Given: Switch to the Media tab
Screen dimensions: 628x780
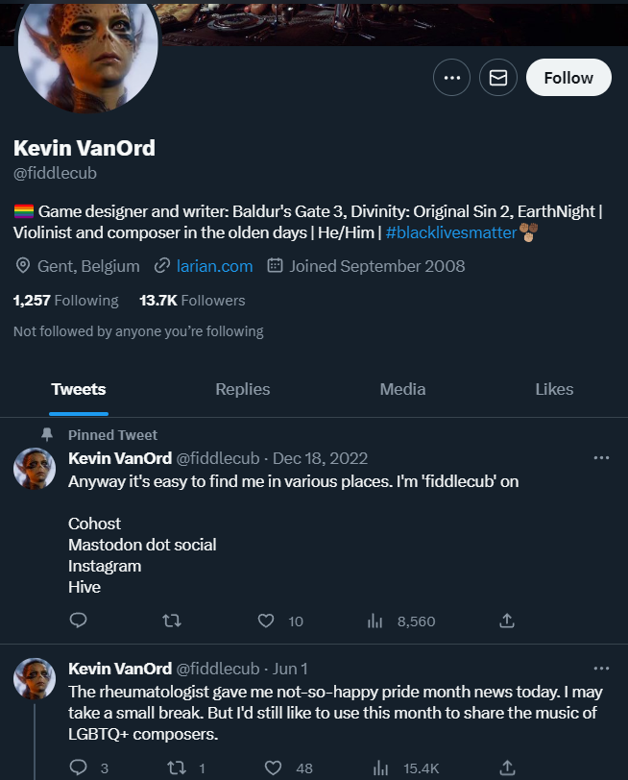Looking at the screenshot, I should [402, 389].
